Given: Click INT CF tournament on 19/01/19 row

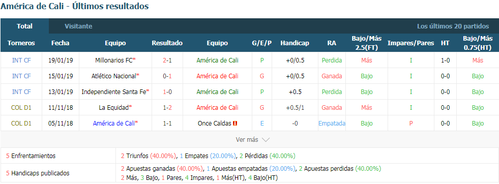Looking at the screenshot, I should [x=21, y=60].
